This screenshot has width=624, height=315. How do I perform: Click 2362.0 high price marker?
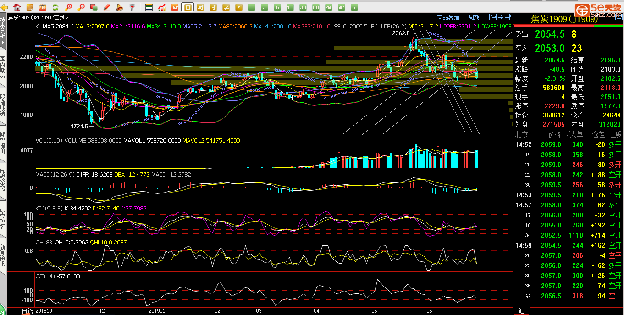pyautogui.click(x=401, y=33)
